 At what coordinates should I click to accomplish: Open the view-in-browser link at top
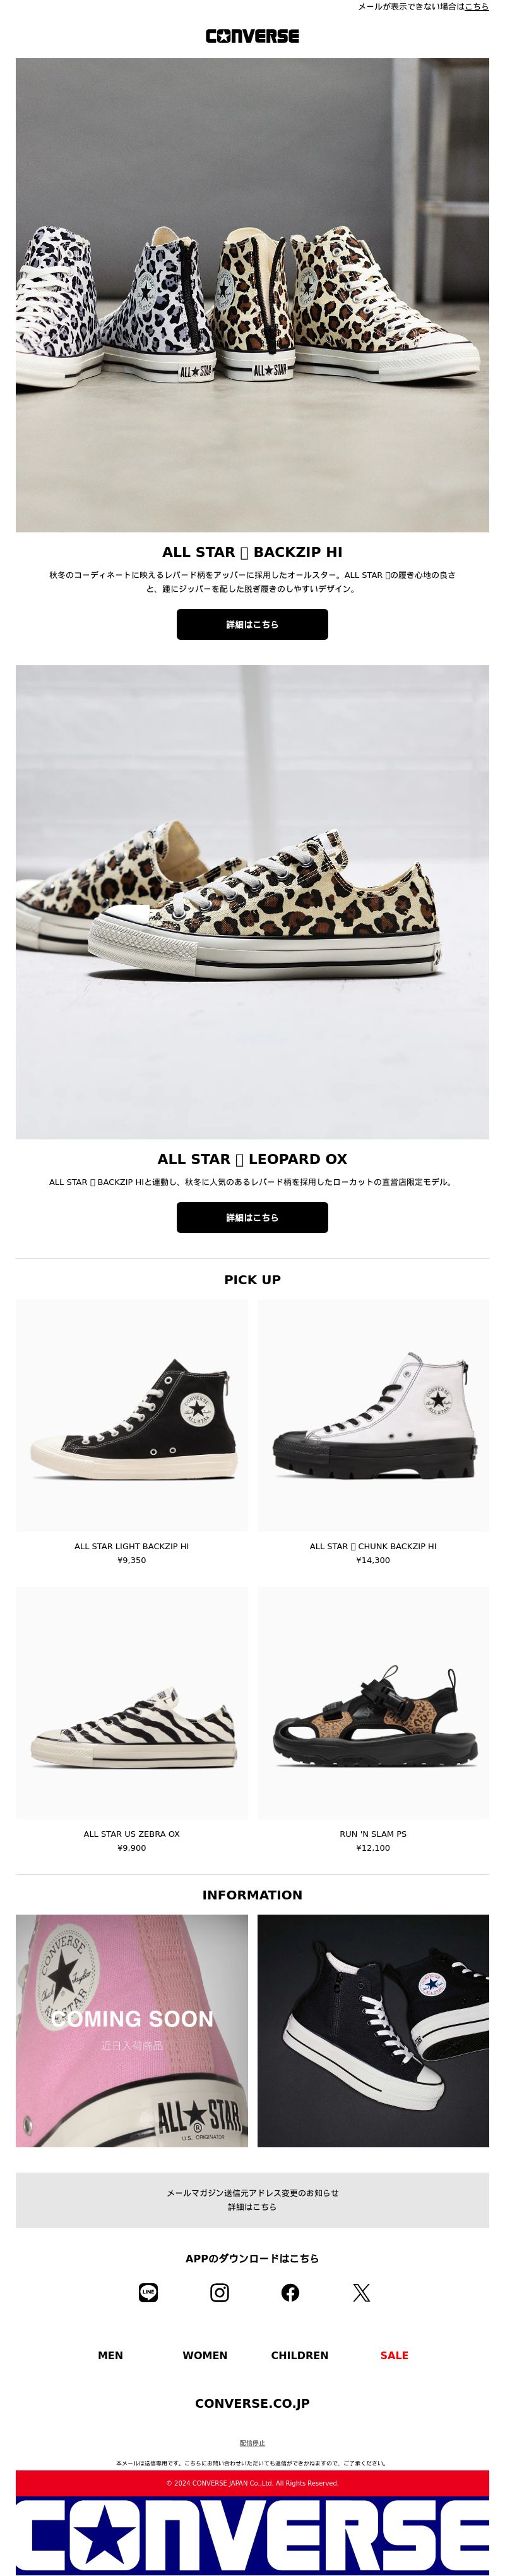click(477, 6)
